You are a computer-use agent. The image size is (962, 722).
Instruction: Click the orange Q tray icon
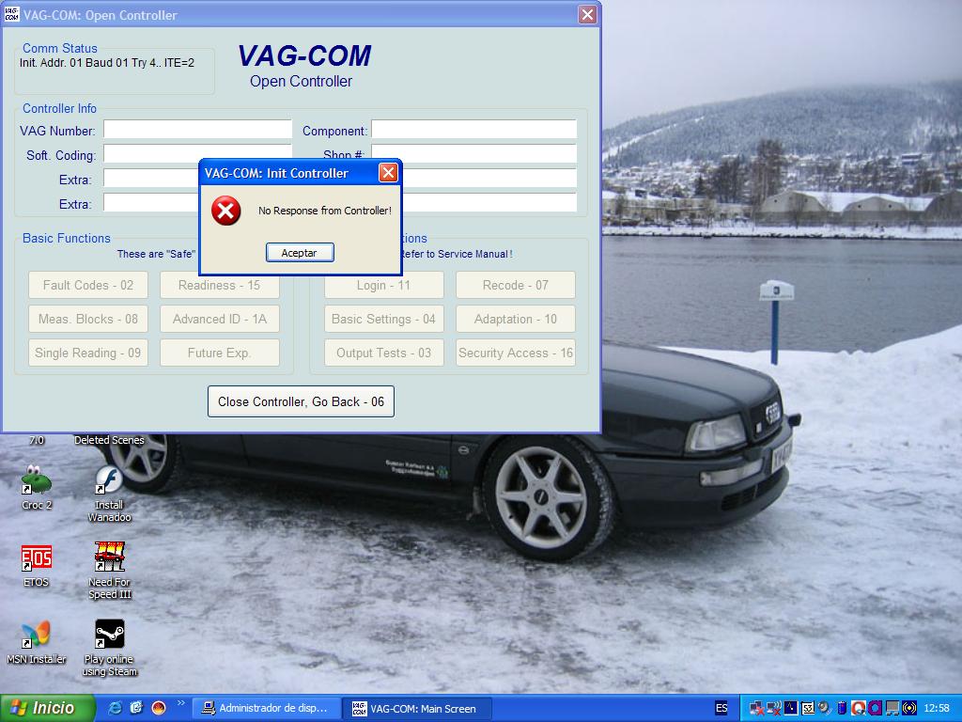859,708
